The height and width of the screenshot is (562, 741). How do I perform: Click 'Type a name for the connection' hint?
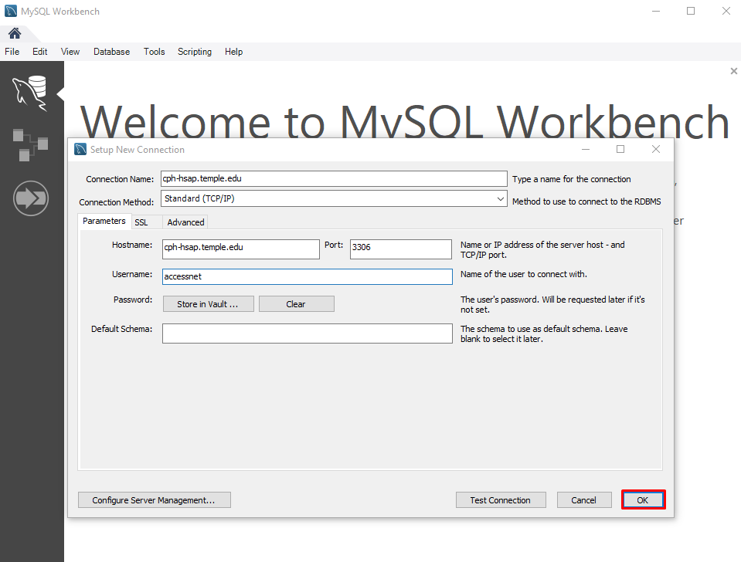click(x=571, y=179)
